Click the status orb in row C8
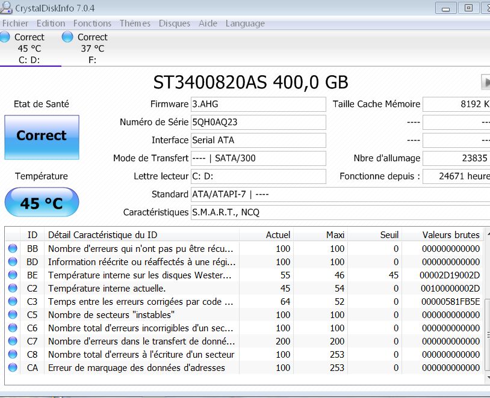 point(13,354)
